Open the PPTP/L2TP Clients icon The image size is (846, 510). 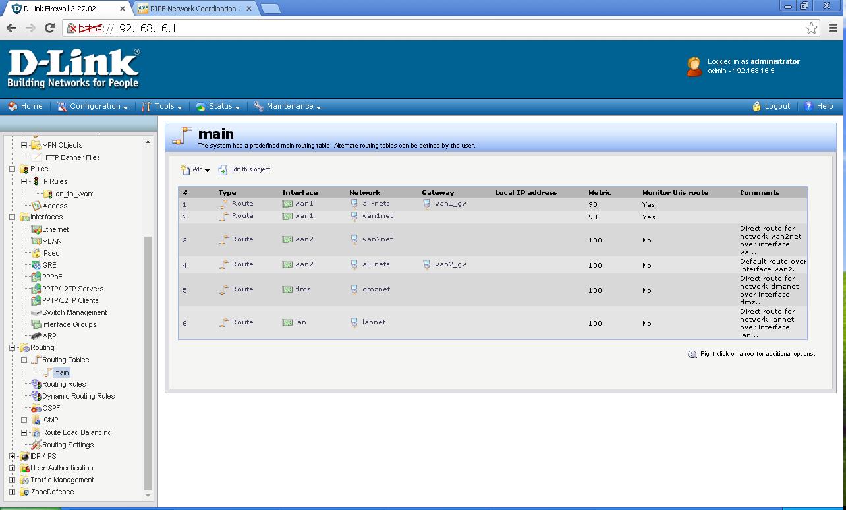pyautogui.click(x=36, y=300)
